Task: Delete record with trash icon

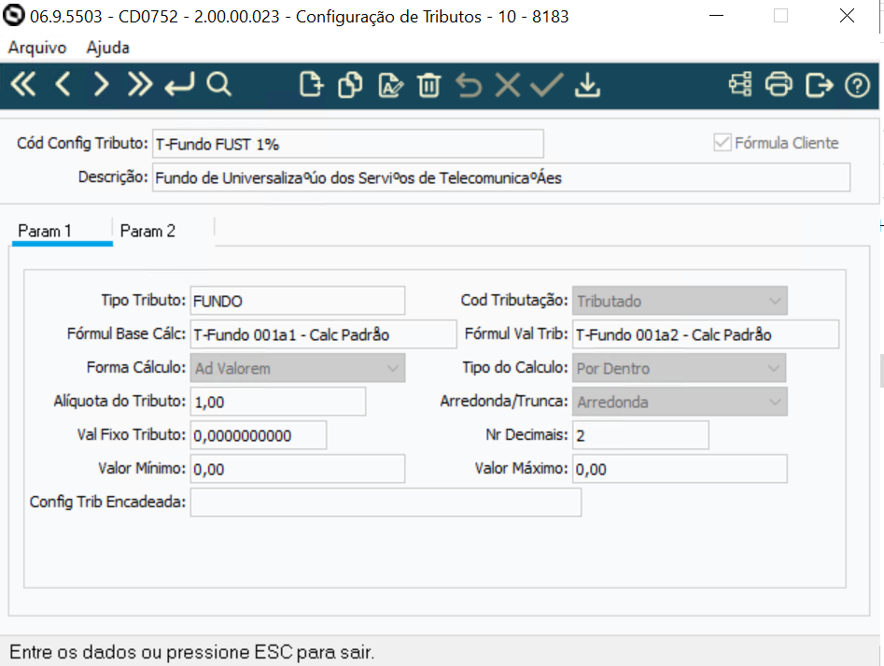Action: pos(428,85)
